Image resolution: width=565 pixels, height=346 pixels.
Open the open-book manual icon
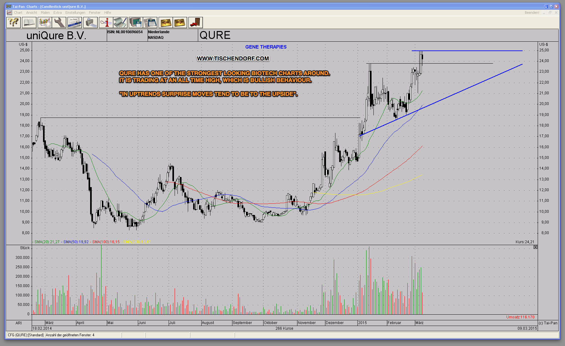pos(29,23)
